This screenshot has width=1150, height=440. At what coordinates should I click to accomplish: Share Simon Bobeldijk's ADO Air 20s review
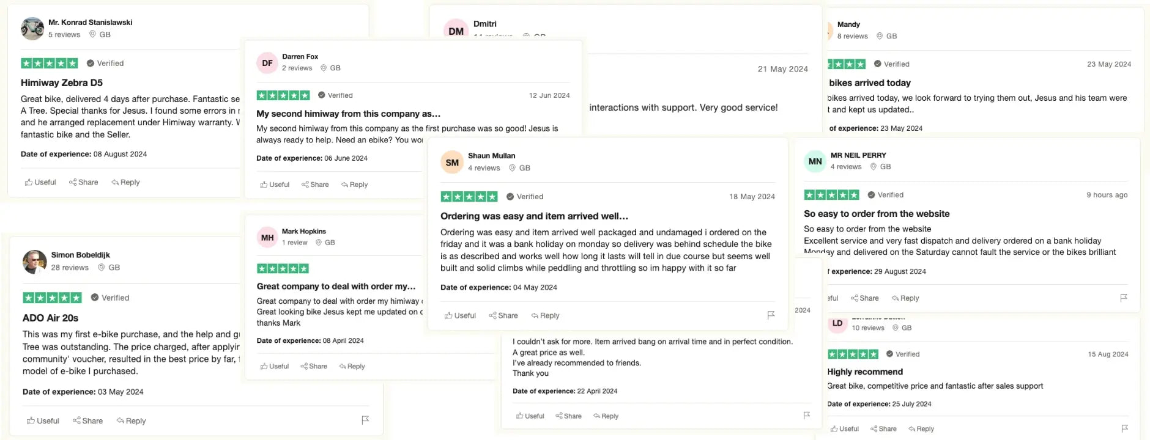[x=87, y=421]
